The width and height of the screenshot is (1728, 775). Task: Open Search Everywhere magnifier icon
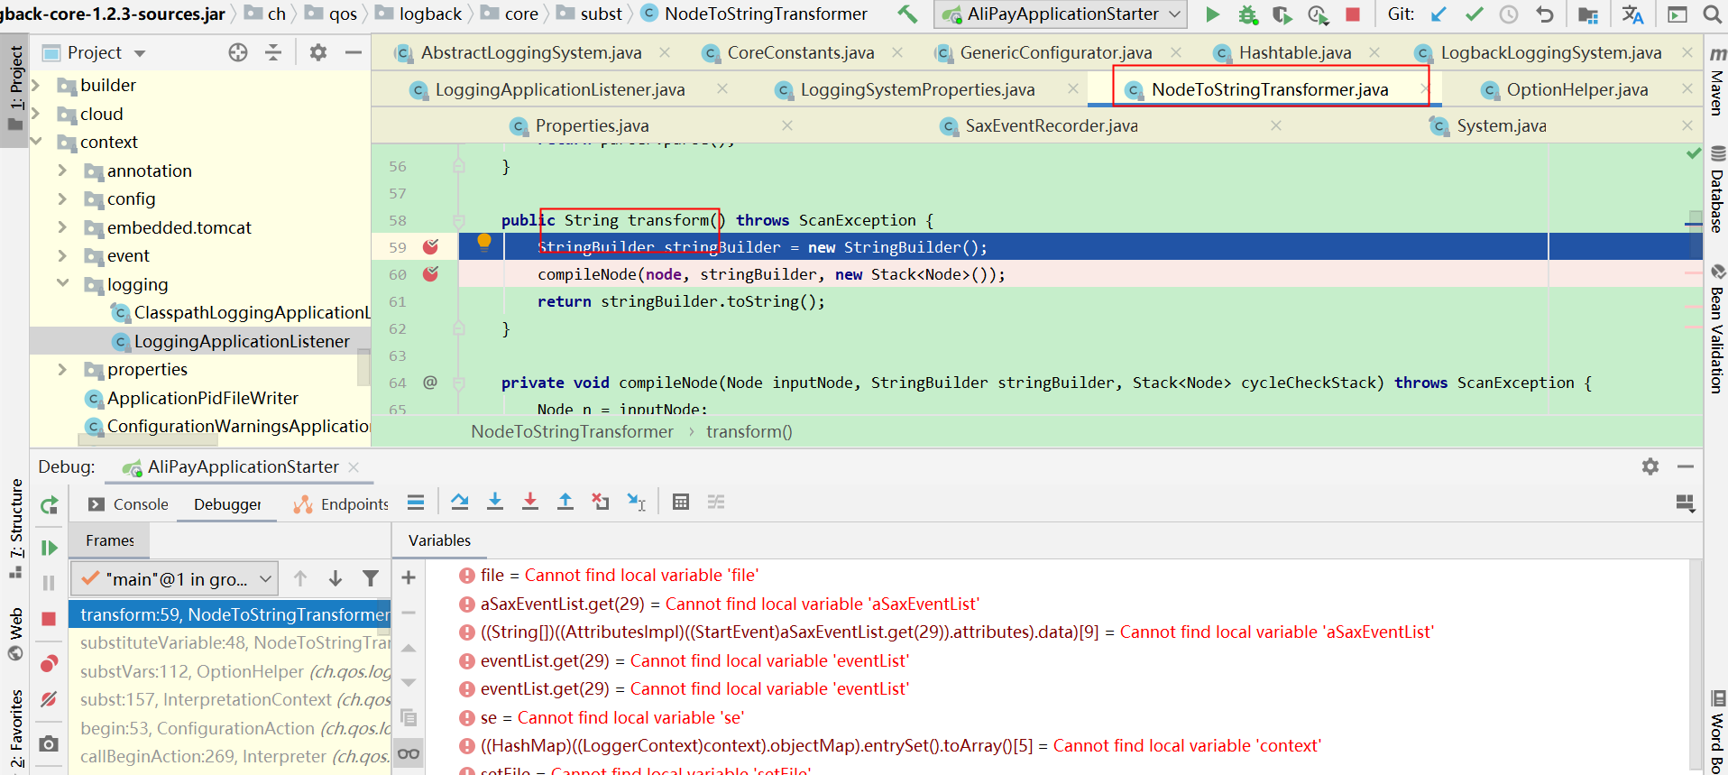click(1712, 14)
